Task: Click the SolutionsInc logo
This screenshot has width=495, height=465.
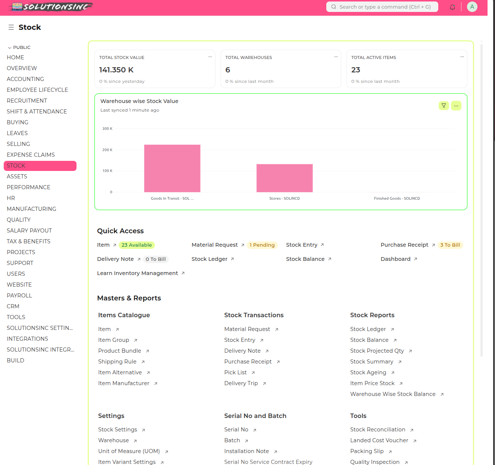Action: 51,7
